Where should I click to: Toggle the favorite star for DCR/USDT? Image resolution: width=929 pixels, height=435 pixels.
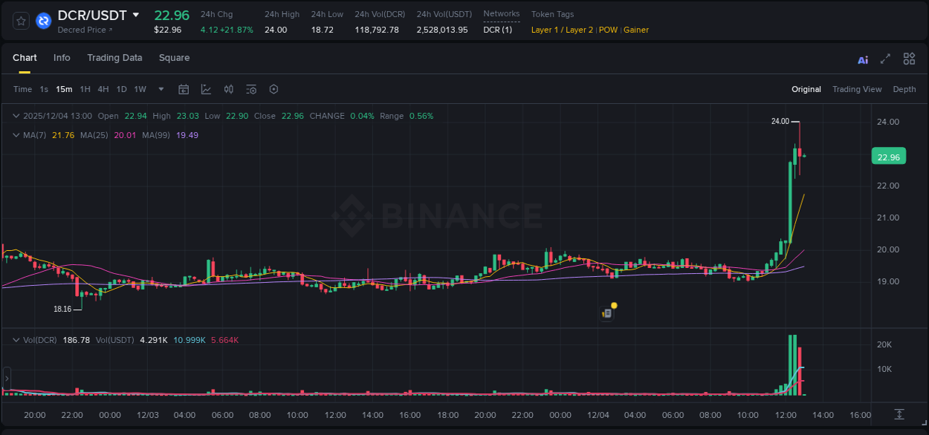(x=20, y=20)
